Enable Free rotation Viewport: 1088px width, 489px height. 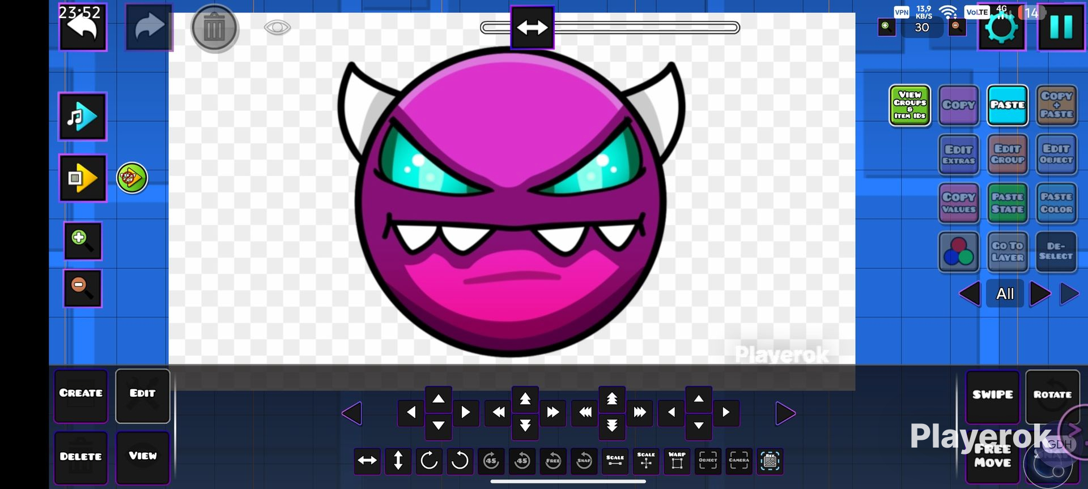point(553,461)
